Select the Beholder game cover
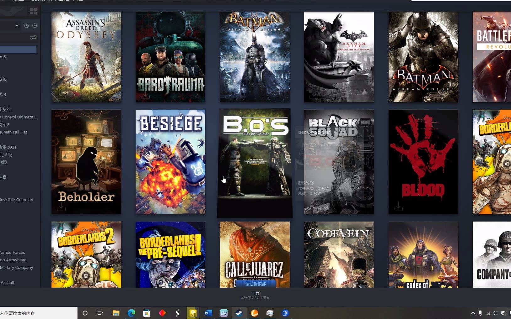Screen dimensions: 511x319 pos(86,162)
